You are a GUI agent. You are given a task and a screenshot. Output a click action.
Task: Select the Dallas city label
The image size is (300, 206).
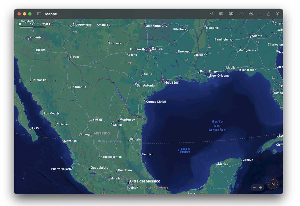(x=157, y=49)
